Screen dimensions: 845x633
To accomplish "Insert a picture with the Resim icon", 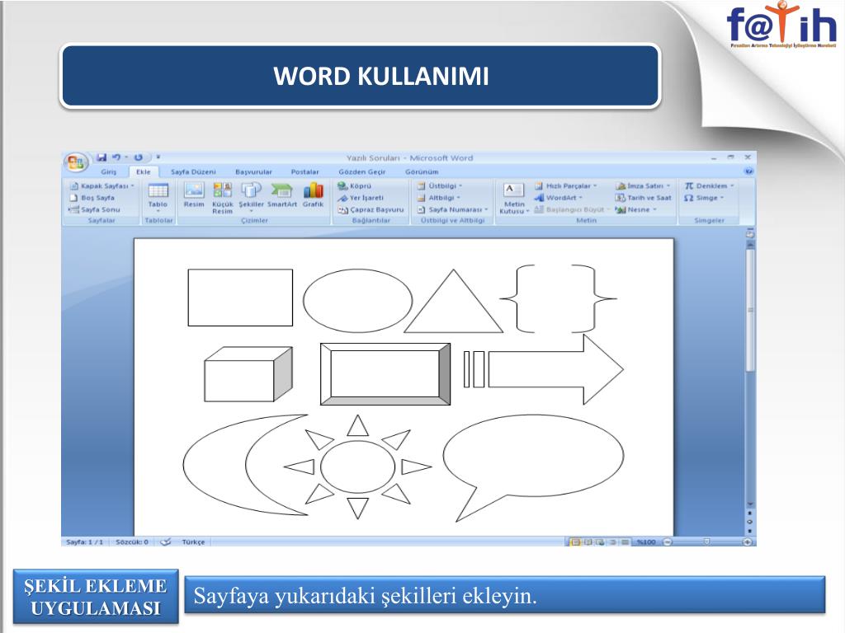I will (x=194, y=195).
